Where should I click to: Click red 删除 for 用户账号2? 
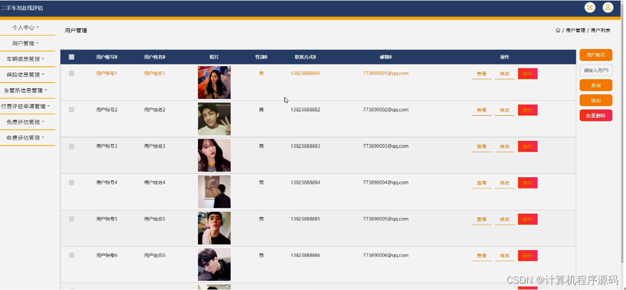(527, 110)
